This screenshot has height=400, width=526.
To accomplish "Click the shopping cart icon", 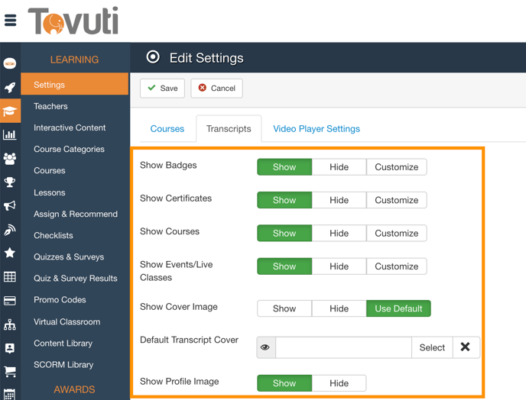I will [x=10, y=372].
